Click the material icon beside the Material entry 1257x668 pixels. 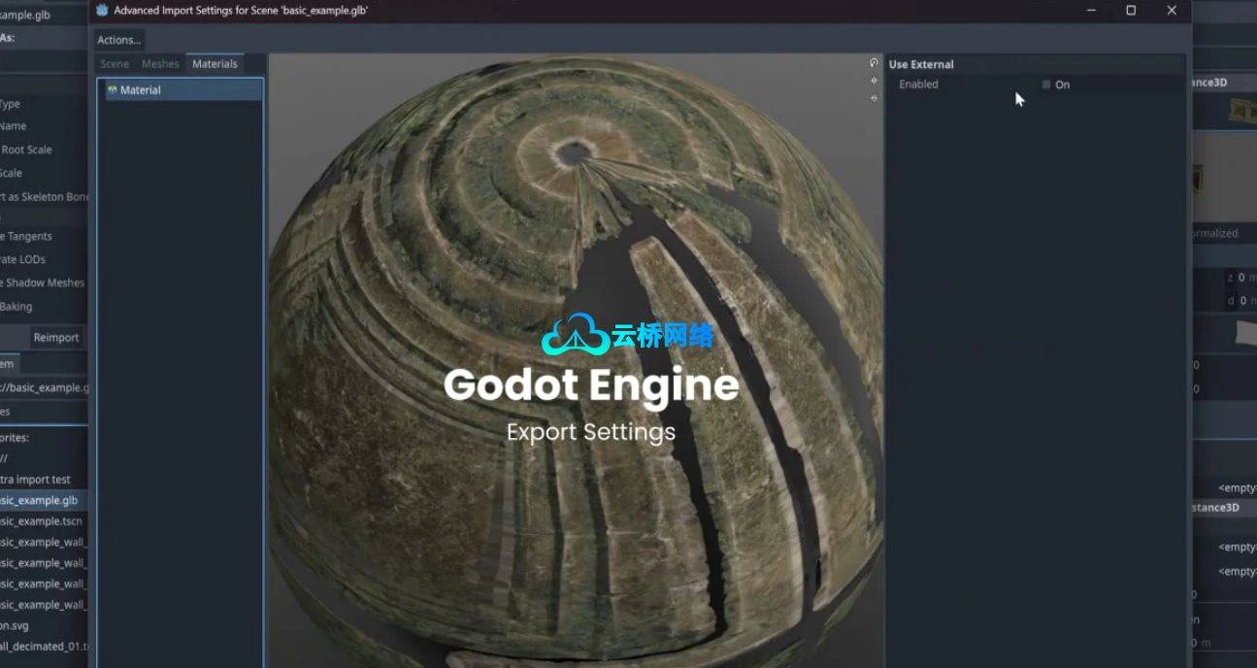pos(113,89)
